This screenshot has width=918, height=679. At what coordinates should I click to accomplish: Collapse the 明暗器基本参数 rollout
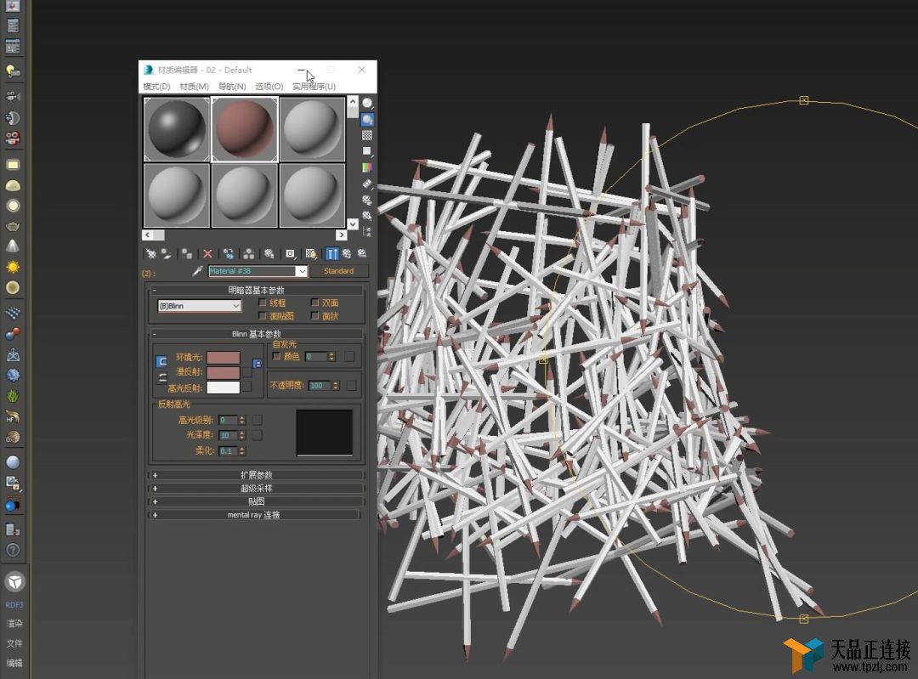tap(257, 290)
